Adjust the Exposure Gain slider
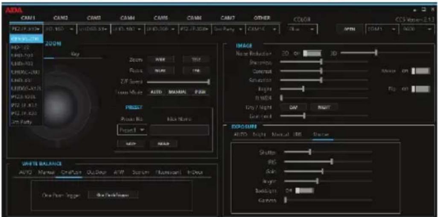Screen dimensions: 438x217 click(328, 171)
